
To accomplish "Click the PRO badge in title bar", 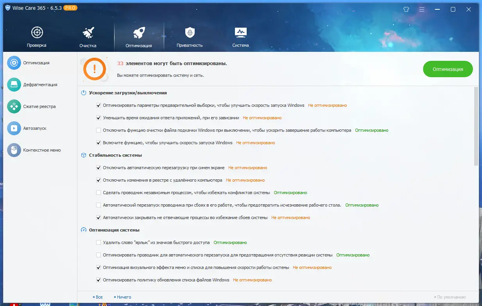I will (70, 8).
